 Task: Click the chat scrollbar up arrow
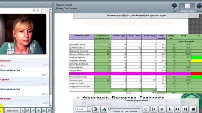(51, 9)
